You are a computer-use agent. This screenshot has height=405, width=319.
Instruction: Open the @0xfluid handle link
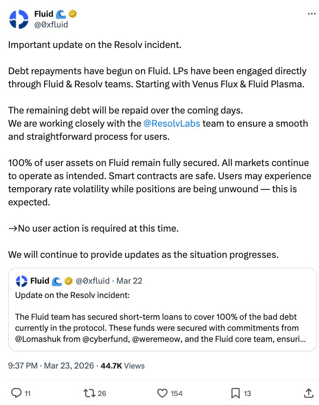[x=51, y=25]
